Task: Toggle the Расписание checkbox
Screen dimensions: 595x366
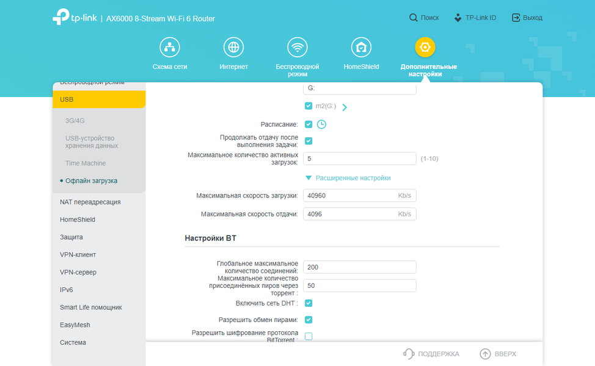Action: pyautogui.click(x=308, y=124)
